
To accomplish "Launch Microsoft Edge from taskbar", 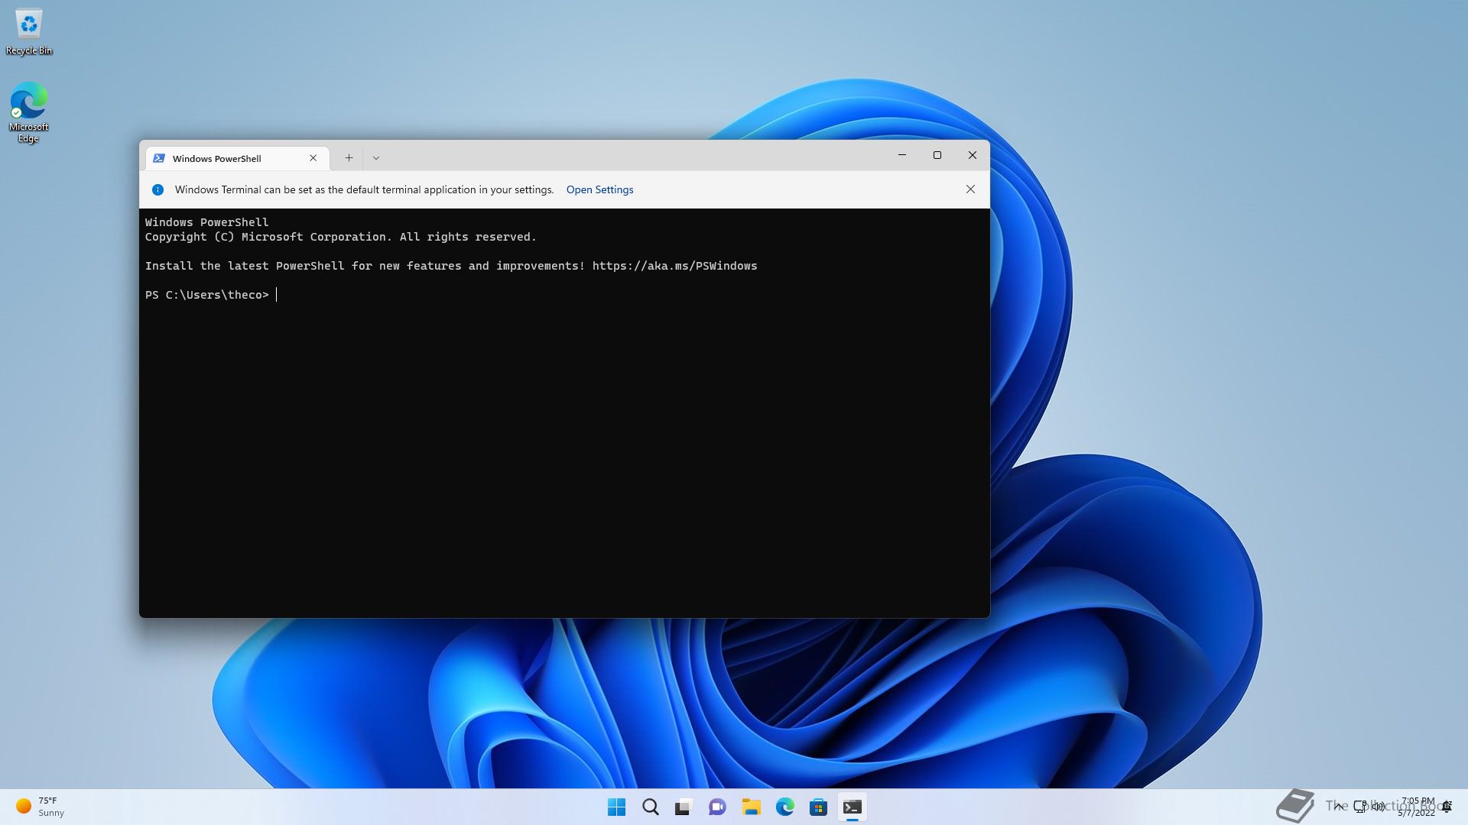I will pyautogui.click(x=784, y=807).
